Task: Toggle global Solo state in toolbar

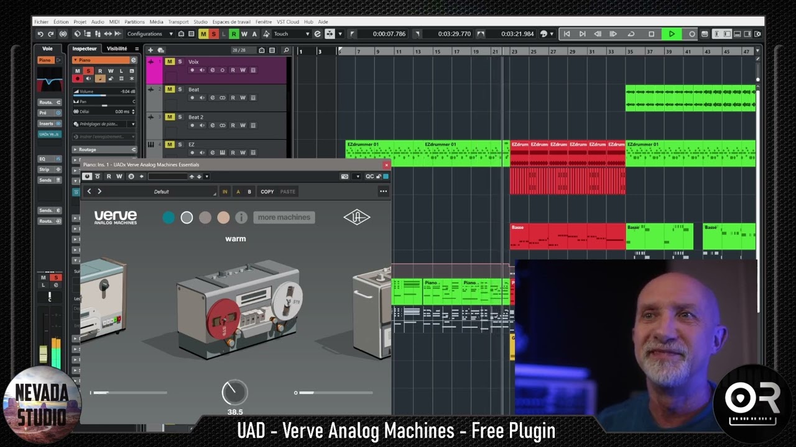Action: 213,34
